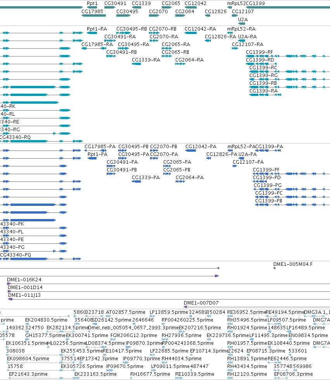The image size is (330, 380).
Task: Click the CG17985 gene label
Action: point(92,11)
